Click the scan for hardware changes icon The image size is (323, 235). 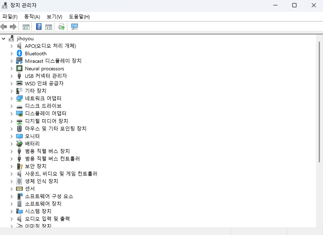[75, 27]
